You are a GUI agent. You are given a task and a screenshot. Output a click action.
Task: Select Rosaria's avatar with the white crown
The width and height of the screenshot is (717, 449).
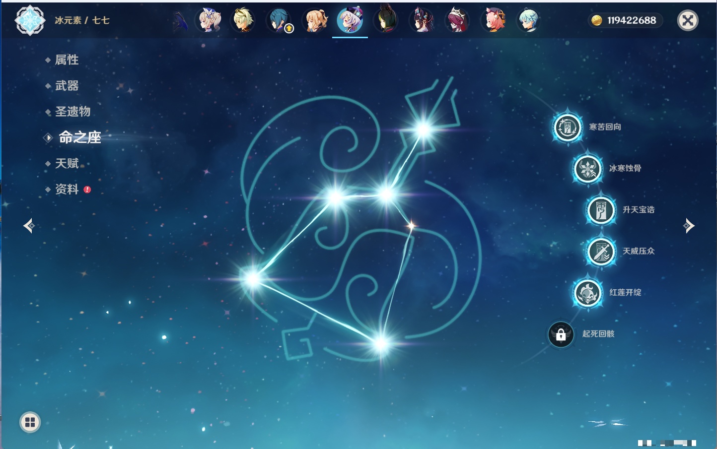(x=457, y=20)
